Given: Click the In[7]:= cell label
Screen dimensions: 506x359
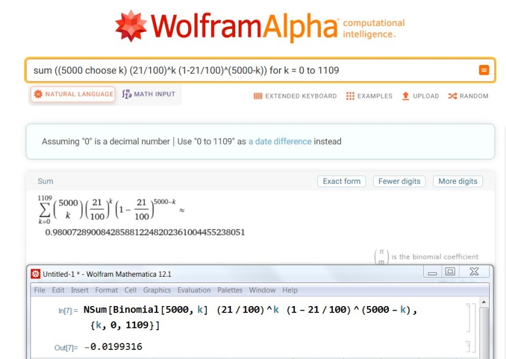Looking at the screenshot, I should click(x=68, y=311).
